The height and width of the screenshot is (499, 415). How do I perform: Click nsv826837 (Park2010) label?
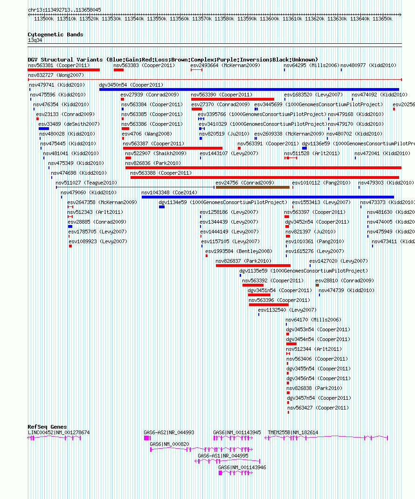tap(244, 261)
